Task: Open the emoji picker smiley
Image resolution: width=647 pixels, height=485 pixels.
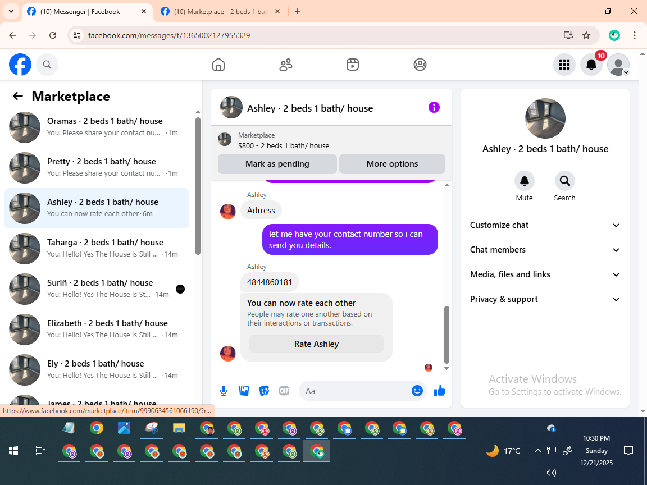Action: tap(417, 391)
